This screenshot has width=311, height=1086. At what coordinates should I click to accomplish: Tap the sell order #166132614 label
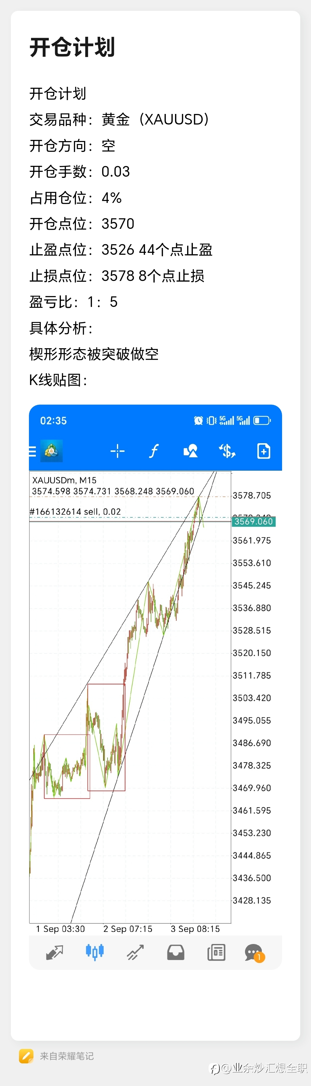click(x=75, y=511)
